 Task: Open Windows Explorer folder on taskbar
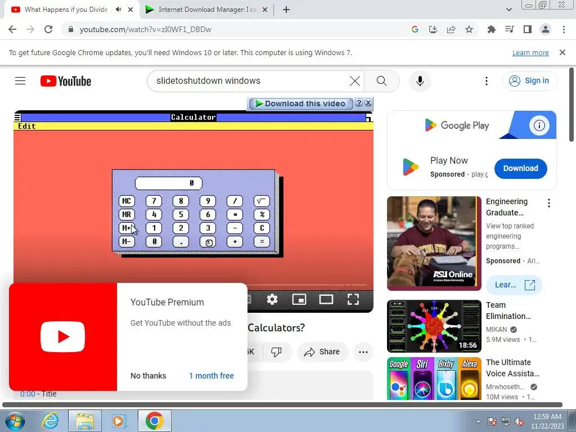tap(85, 421)
